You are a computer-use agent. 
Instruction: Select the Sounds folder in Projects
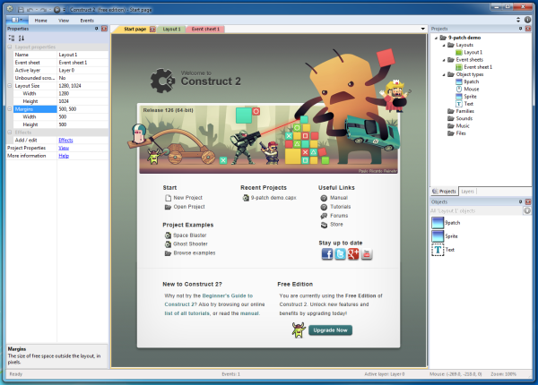460,118
